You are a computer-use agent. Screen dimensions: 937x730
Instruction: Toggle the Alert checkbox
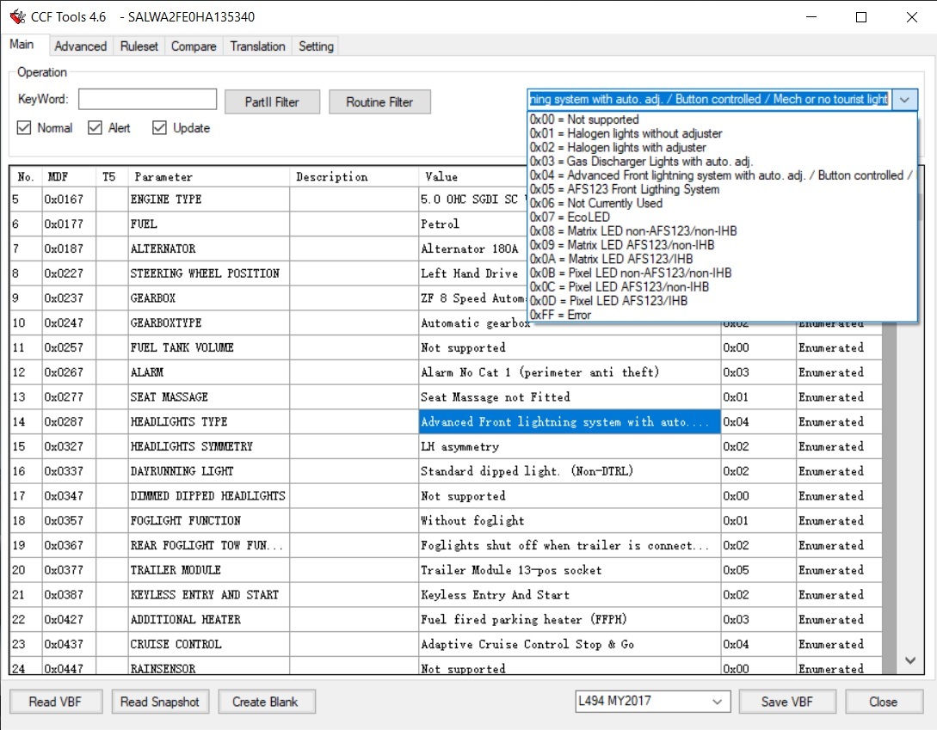pyautogui.click(x=95, y=128)
